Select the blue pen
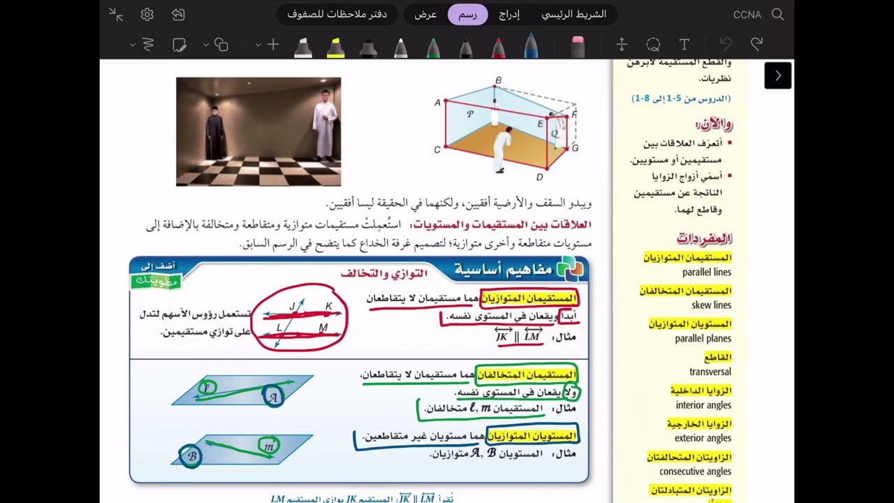The image size is (894, 503). pos(531,45)
